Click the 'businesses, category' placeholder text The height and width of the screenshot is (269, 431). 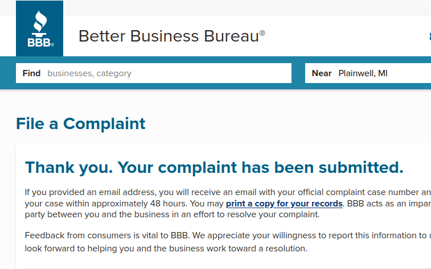click(x=89, y=73)
